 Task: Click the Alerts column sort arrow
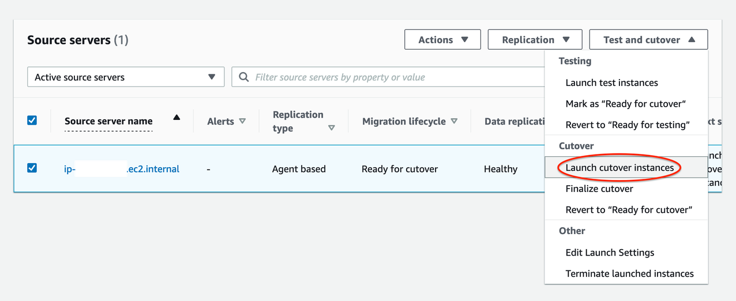[x=242, y=121]
